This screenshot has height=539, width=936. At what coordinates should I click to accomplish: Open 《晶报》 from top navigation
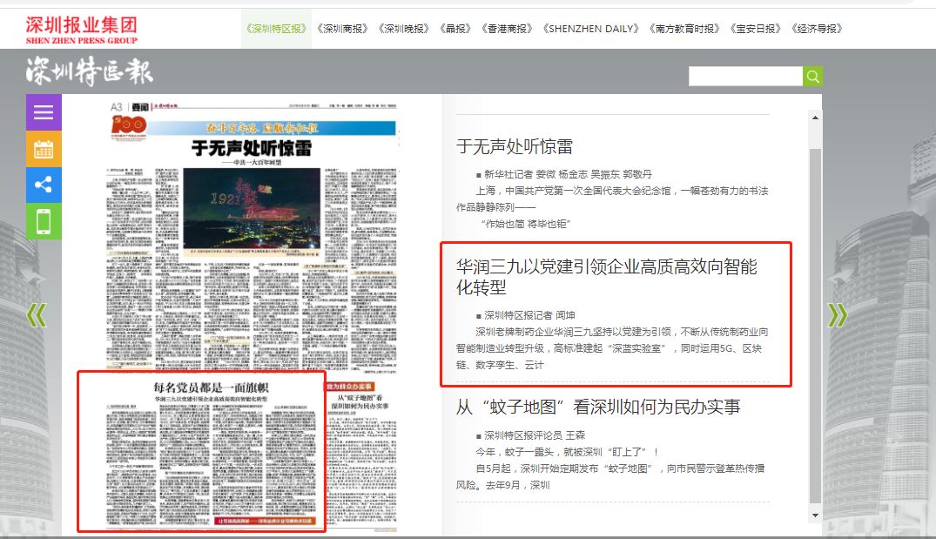click(456, 29)
